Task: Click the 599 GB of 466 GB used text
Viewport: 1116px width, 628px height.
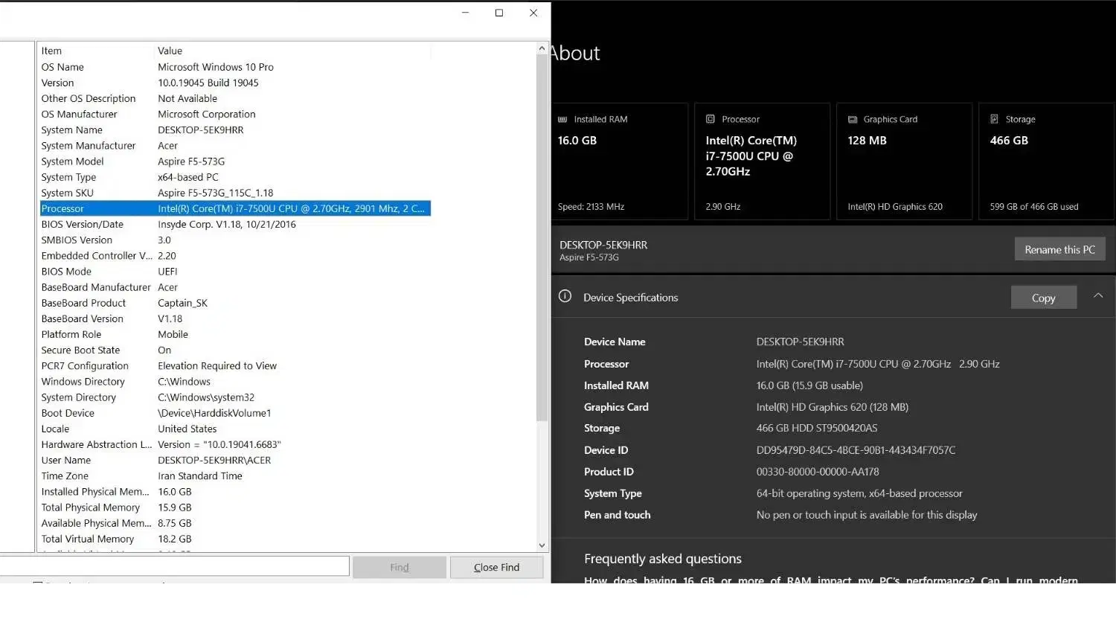Action: click(x=1034, y=207)
